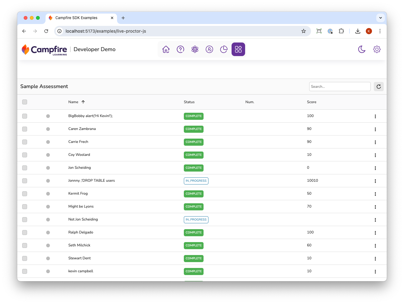Open Chrome three-dot menu

[x=380, y=31]
